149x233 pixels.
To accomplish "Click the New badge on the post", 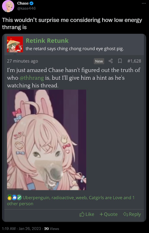I will click(x=99, y=61).
